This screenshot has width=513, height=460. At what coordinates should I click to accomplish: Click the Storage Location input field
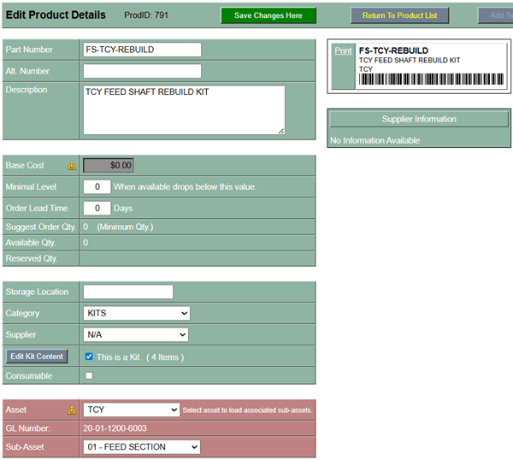(x=128, y=292)
